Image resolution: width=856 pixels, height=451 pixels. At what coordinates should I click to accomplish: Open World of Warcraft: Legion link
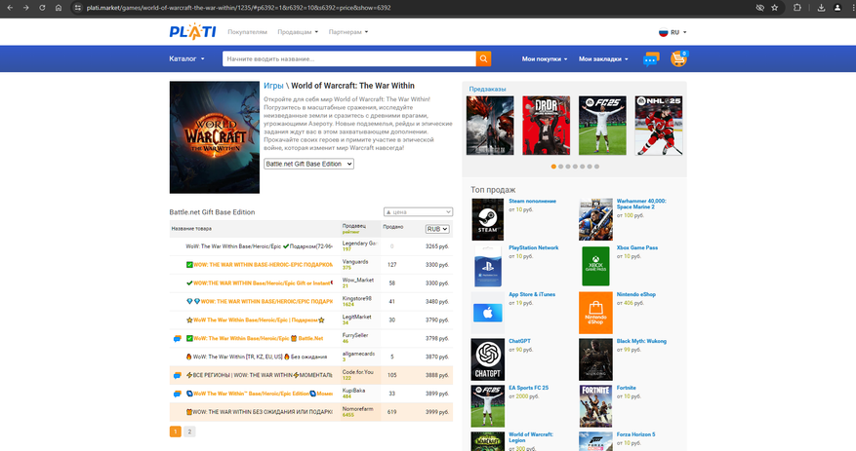[x=531, y=437]
